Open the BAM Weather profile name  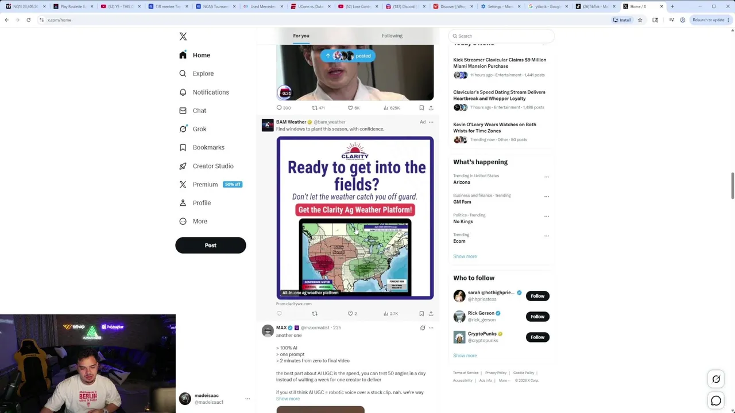click(291, 122)
